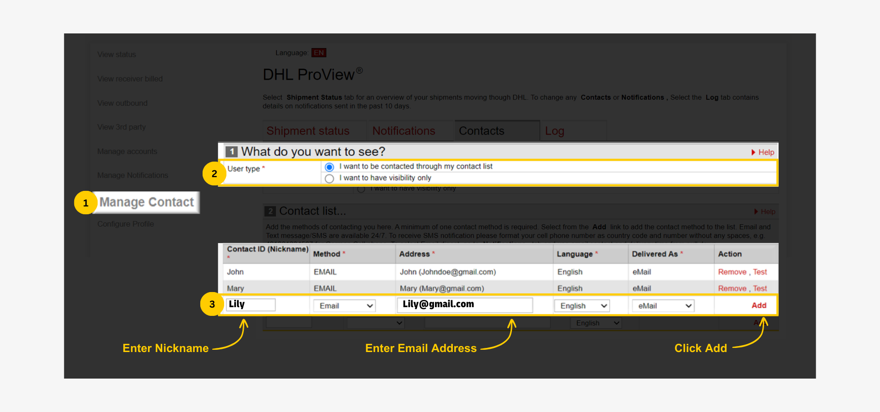Open View status in the sidebar
880x412 pixels.
click(116, 54)
